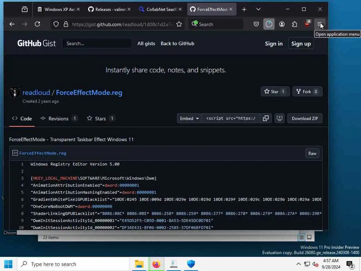361x271 pixels.
Task: View the Raw file
Action: 312,153
